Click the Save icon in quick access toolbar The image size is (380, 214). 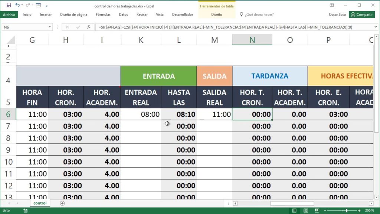coord(8,5)
